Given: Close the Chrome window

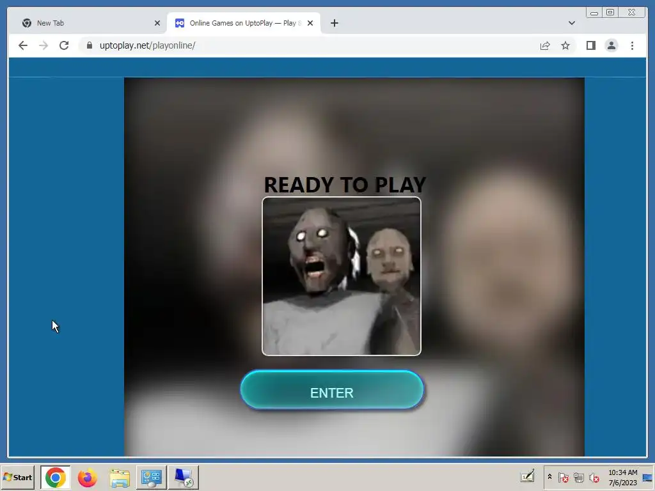Looking at the screenshot, I should point(632,13).
